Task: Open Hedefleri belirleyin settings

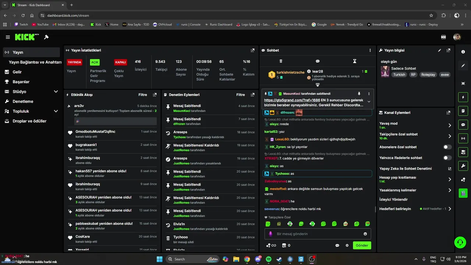Action: click(415, 209)
